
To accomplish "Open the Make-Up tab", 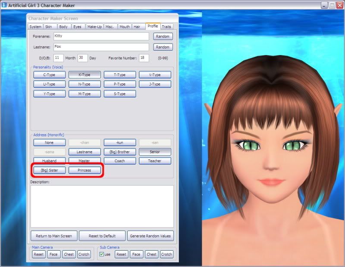I will coord(94,27).
